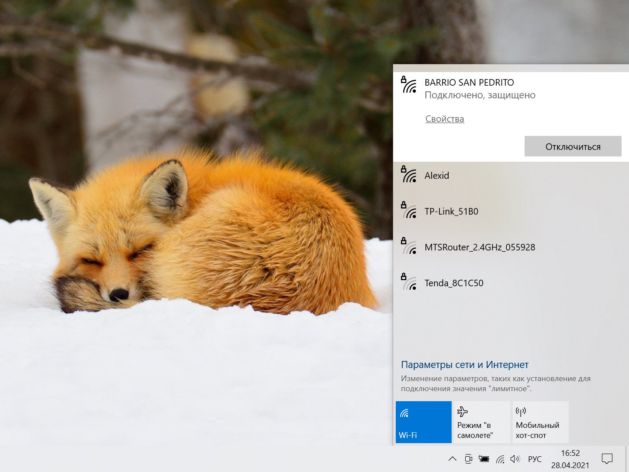Click the BARRIO SAN PEDRITO network name

tap(469, 83)
